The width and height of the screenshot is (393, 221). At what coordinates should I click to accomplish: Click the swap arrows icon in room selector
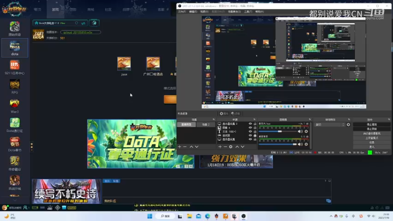tap(83, 23)
